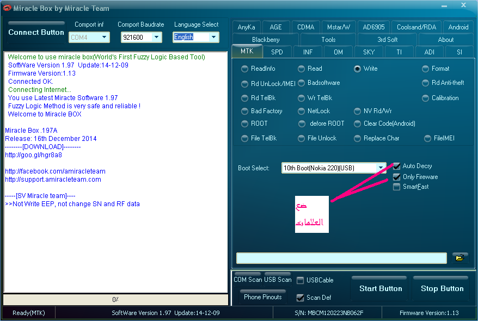
Task: Switch to the SI tab
Action: (459, 52)
